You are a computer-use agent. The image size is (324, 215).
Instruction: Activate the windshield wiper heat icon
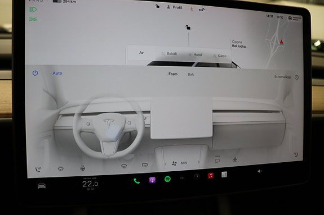(60, 168)
